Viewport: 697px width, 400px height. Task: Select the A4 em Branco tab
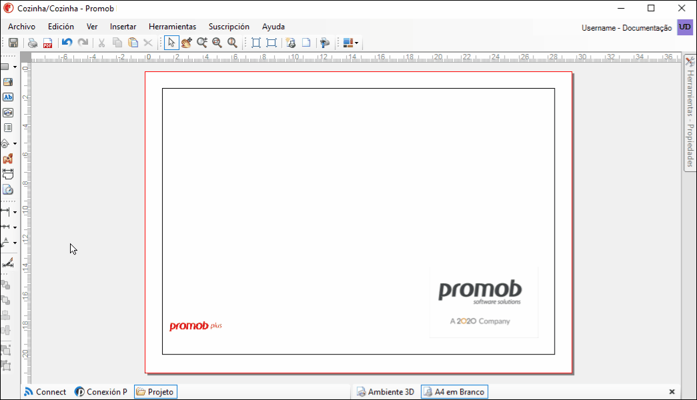[454, 392]
